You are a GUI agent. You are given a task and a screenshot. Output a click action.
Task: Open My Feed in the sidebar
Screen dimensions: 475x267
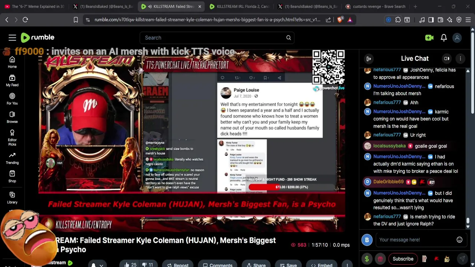pos(12,80)
